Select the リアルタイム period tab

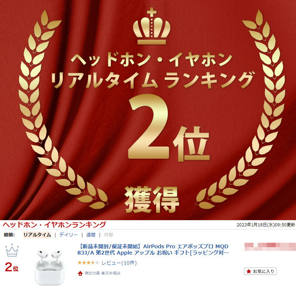click(37, 235)
